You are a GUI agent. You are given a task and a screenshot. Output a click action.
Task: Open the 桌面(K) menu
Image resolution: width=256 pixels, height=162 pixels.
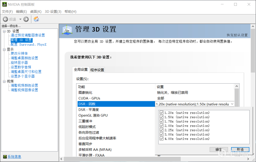(x=36, y=12)
